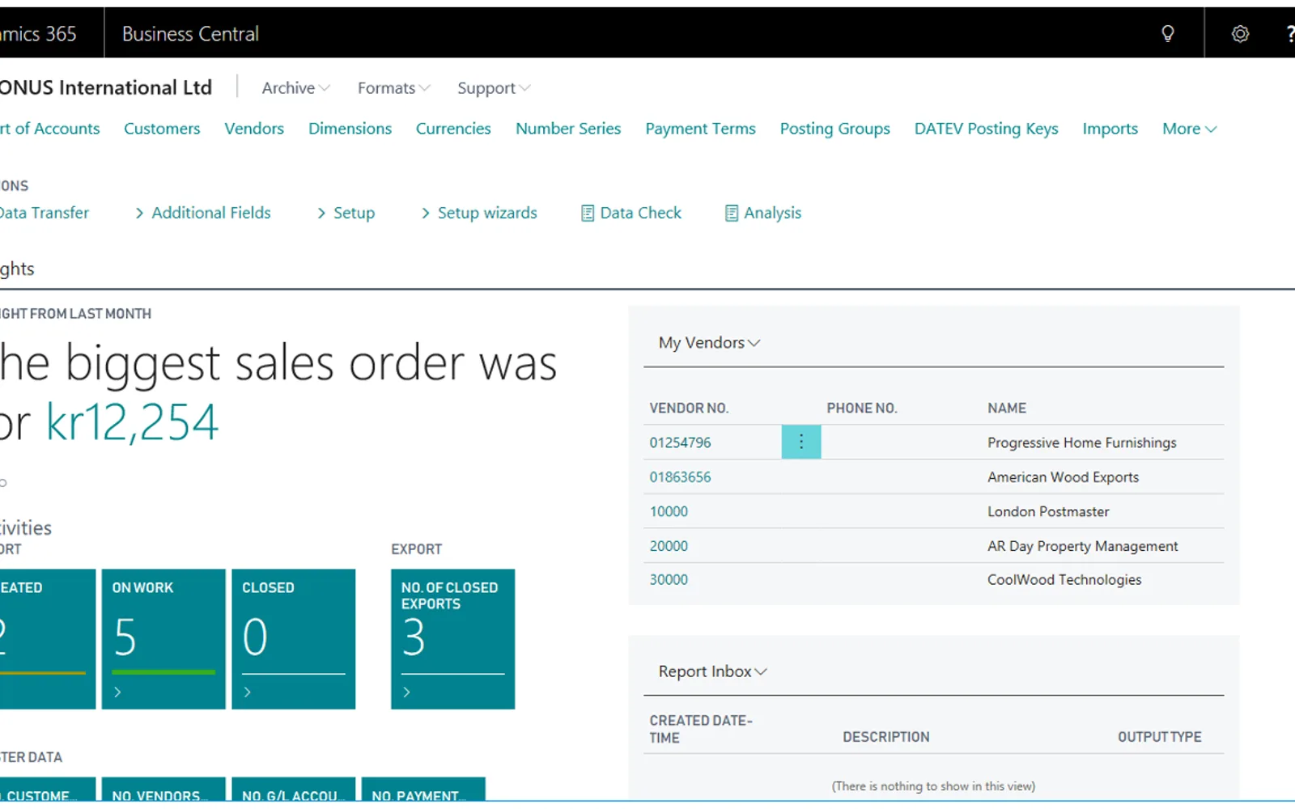Expand the My Vendors part menu

709,342
